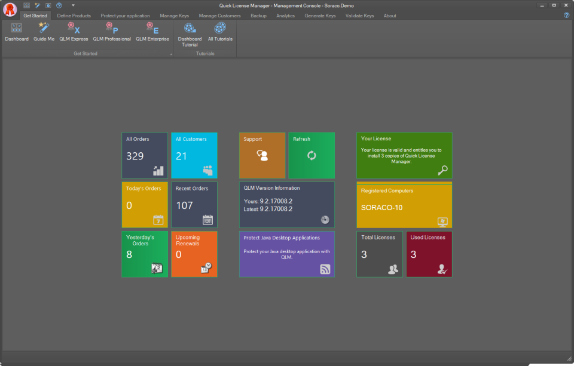Click the calendar icon in Today's Orders
The image size is (574, 366).
[158, 220]
